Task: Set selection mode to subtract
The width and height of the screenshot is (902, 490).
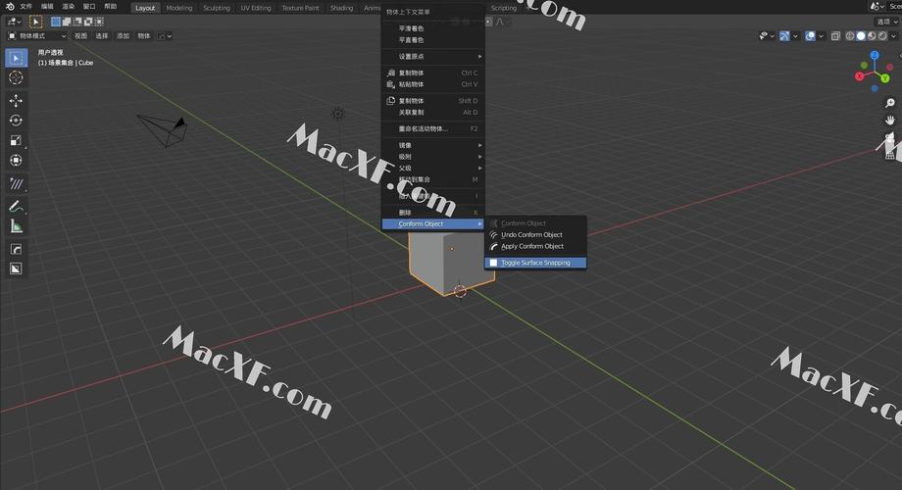Action: pyautogui.click(x=77, y=22)
